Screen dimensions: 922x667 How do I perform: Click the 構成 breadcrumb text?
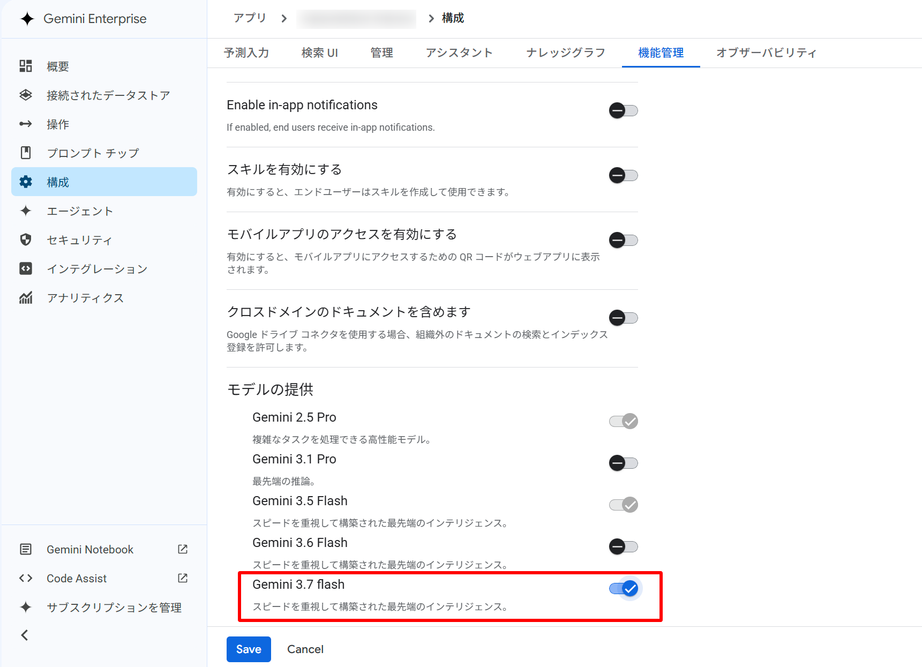pos(453,18)
